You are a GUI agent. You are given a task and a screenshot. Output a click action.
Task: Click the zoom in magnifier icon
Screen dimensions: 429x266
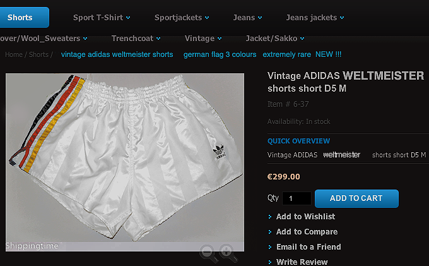point(228,253)
